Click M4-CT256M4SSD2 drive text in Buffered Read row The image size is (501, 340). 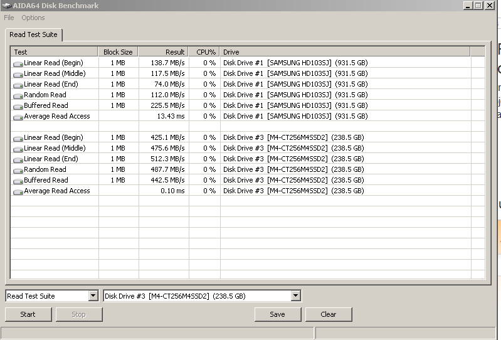(x=293, y=180)
